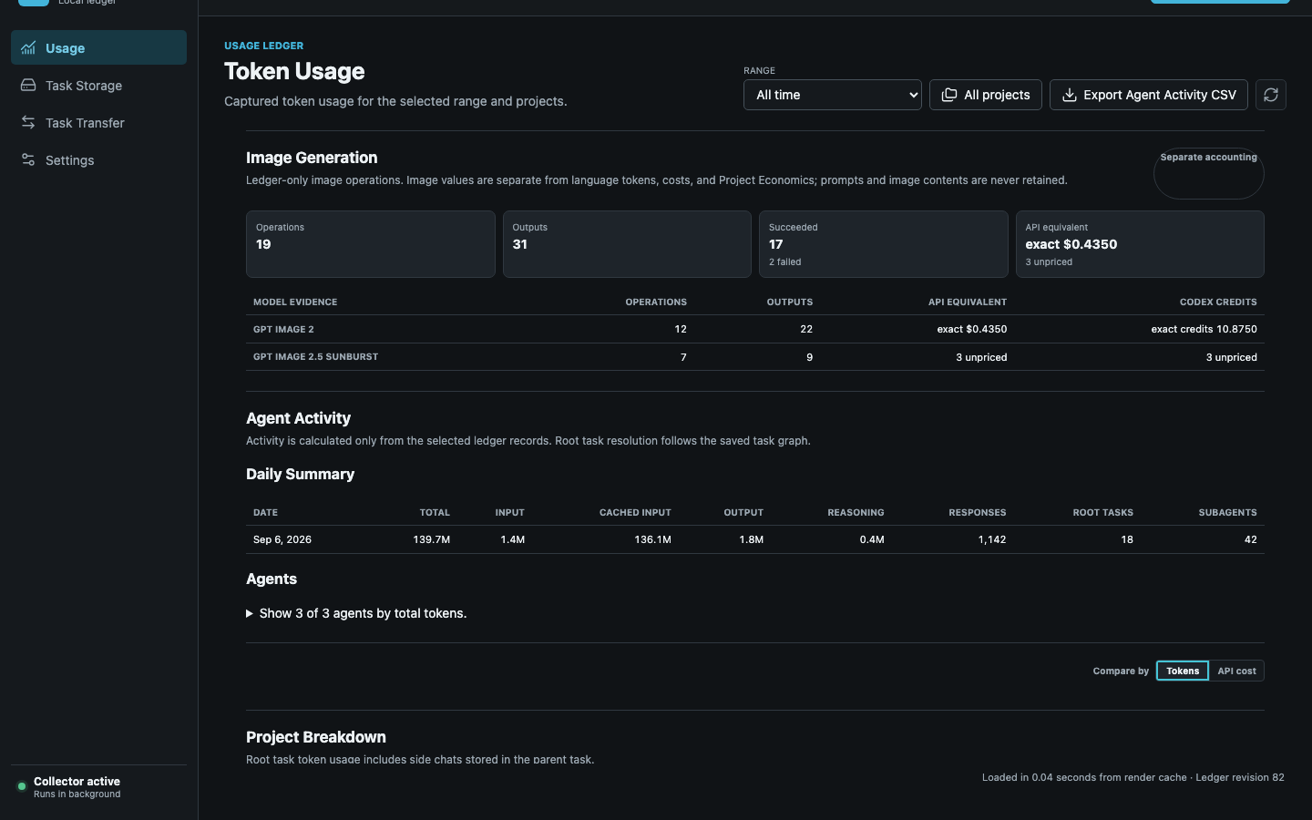Click the CACHED INPUT column header
1312x820 pixels.
pyautogui.click(x=635, y=512)
